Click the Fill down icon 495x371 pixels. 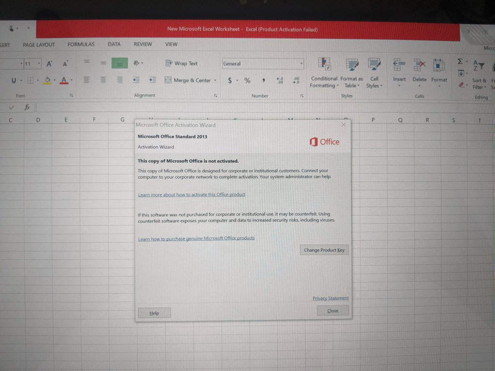click(x=461, y=73)
